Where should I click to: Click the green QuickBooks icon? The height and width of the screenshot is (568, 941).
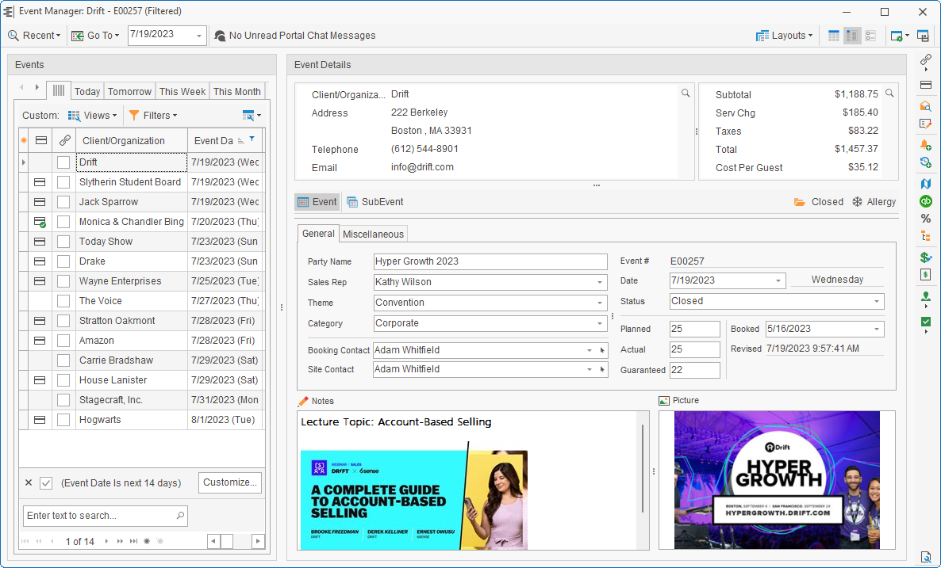[x=926, y=201]
